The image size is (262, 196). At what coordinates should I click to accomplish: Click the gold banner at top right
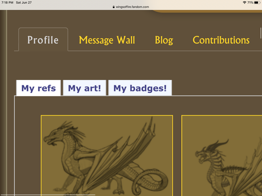[x=207, y=11]
